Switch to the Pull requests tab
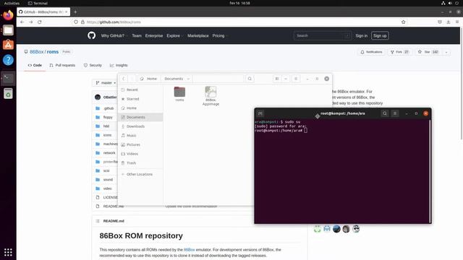463x260 pixels. click(x=62, y=65)
